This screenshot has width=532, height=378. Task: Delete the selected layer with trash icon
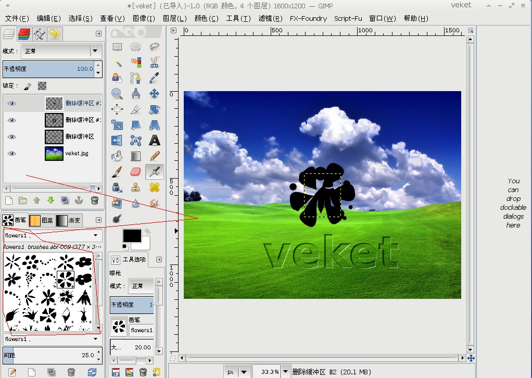click(95, 200)
